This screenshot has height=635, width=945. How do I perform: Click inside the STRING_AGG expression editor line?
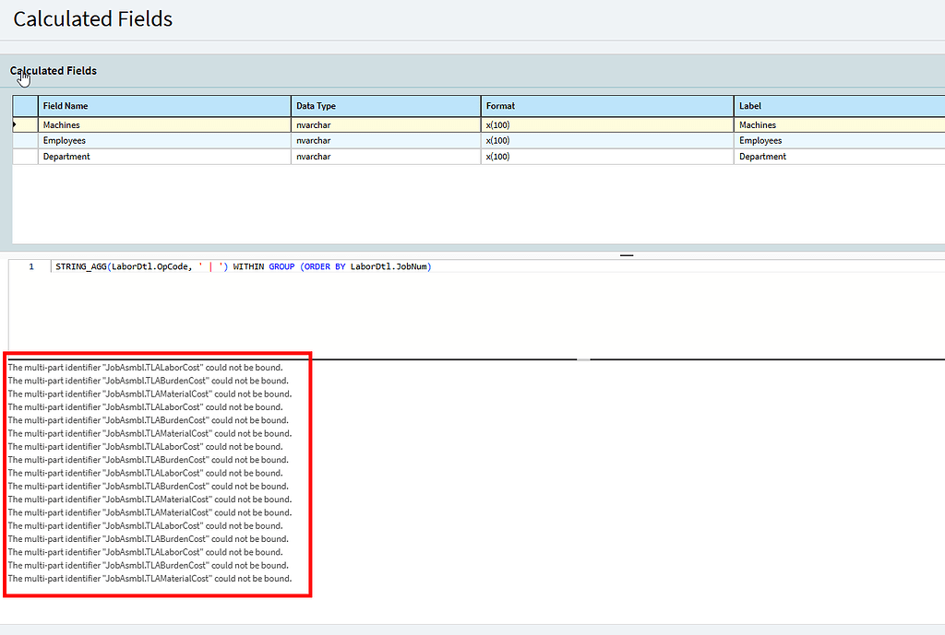click(244, 266)
